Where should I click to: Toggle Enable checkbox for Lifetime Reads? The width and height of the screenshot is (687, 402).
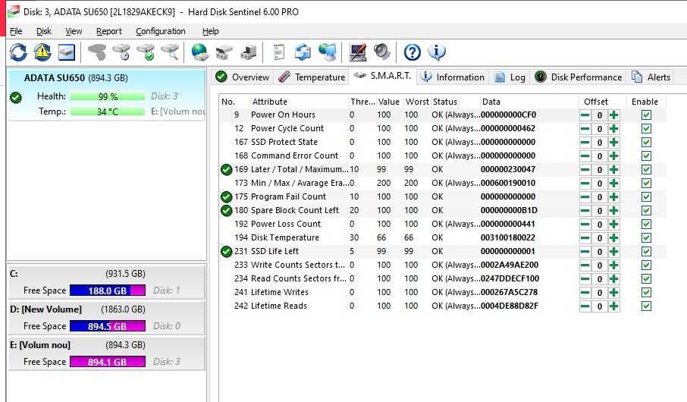click(646, 306)
